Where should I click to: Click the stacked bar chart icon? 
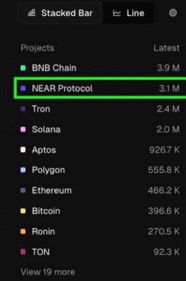point(32,13)
